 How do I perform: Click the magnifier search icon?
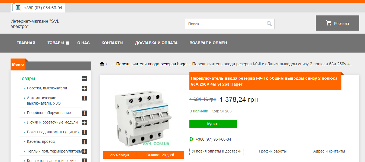point(269,24)
